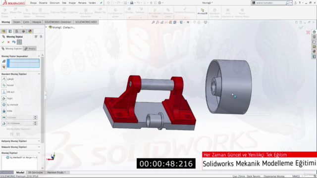
Task: Open the Görünüm menu
Action: (54, 3)
